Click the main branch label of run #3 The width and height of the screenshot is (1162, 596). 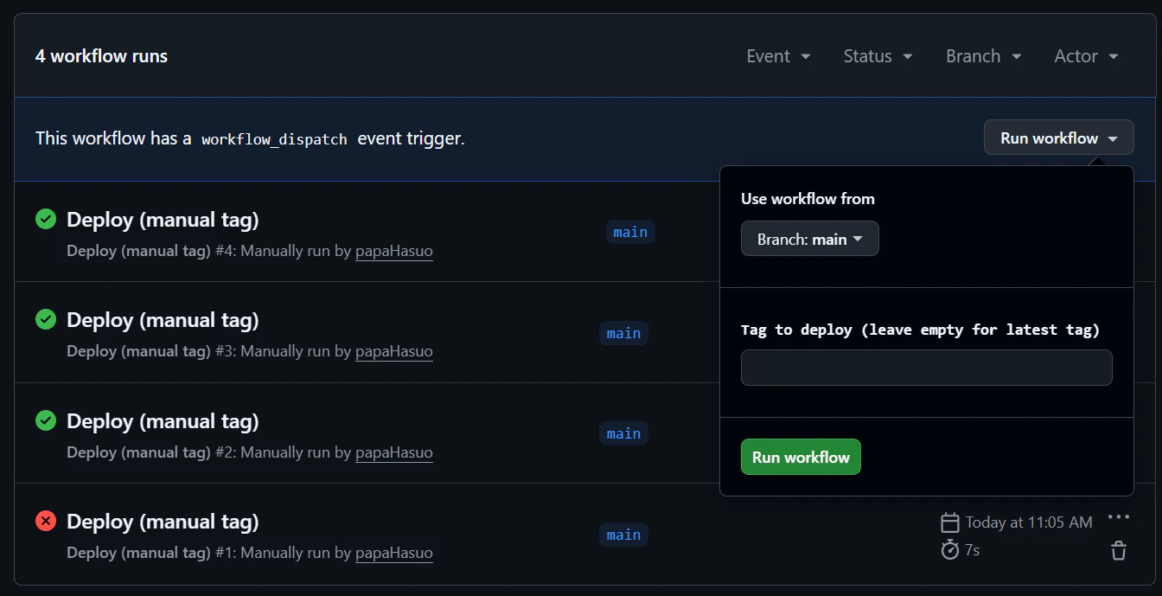tap(623, 333)
